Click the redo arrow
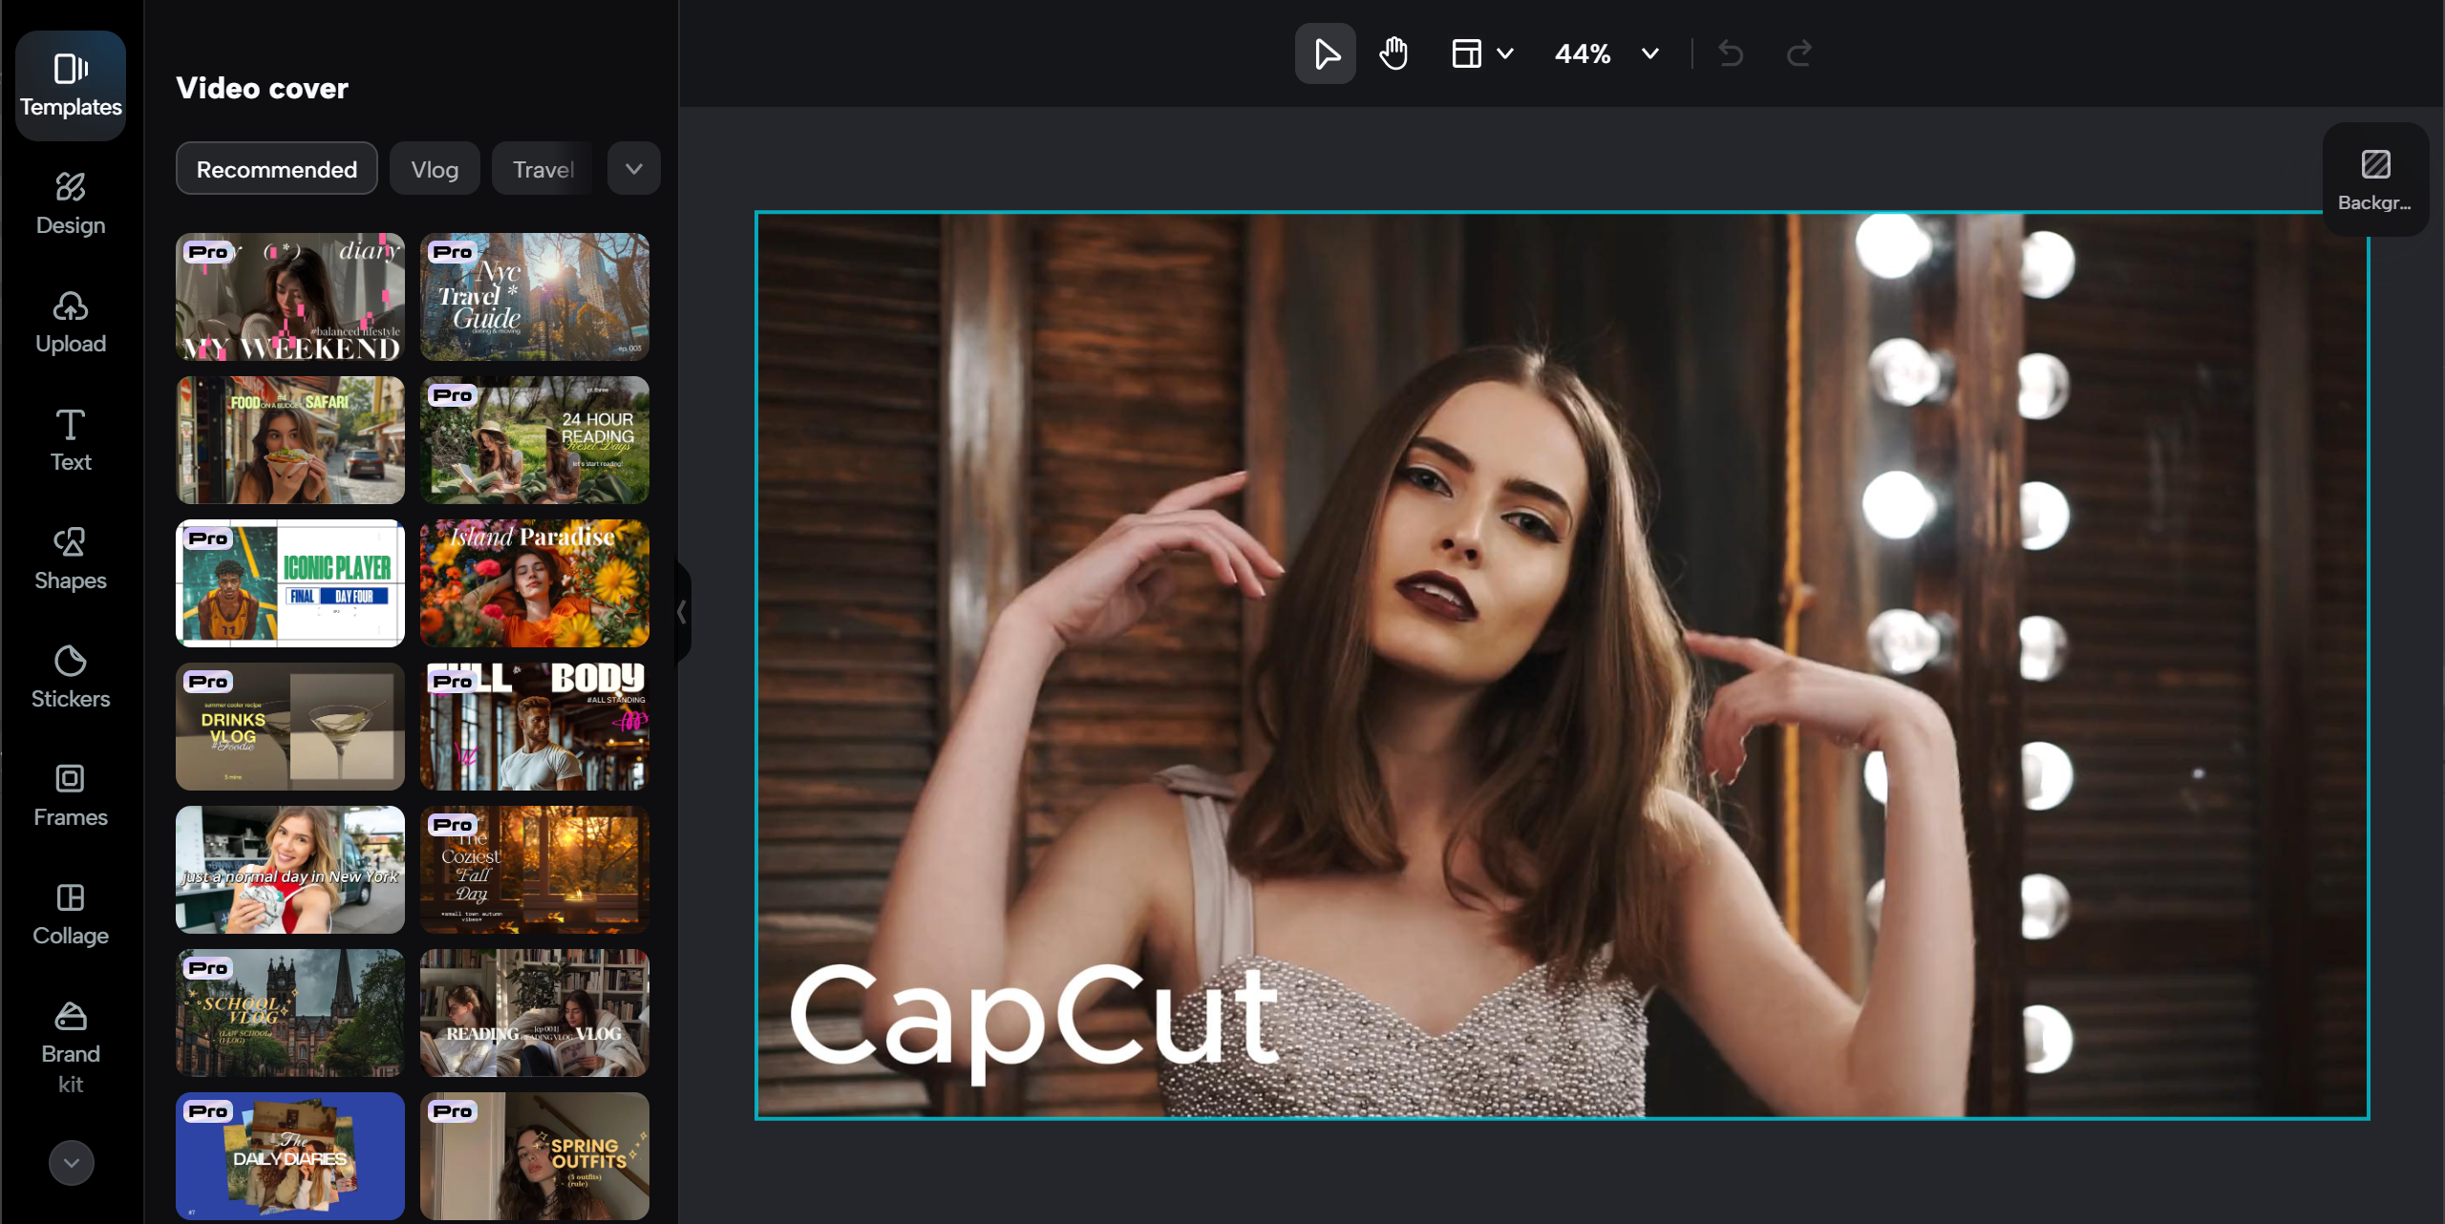Screen dimensions: 2445x1224 [1799, 53]
